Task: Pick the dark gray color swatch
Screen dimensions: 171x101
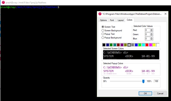Action: pos(133,45)
